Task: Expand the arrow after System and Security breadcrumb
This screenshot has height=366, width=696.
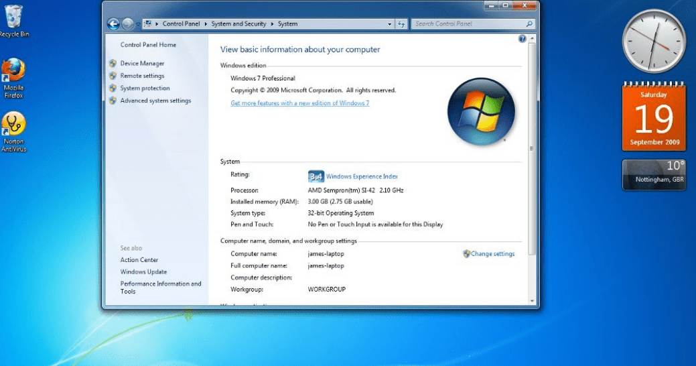Action: click(272, 24)
